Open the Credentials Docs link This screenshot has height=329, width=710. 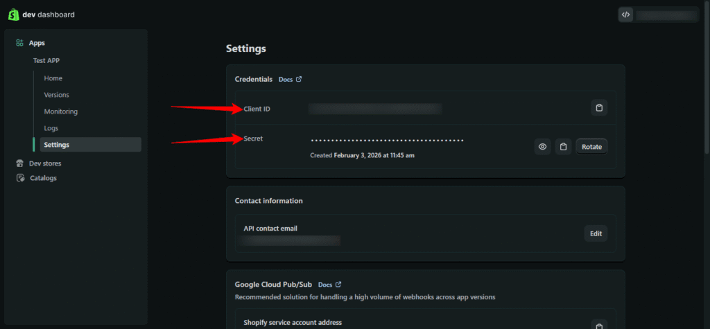[x=285, y=79]
